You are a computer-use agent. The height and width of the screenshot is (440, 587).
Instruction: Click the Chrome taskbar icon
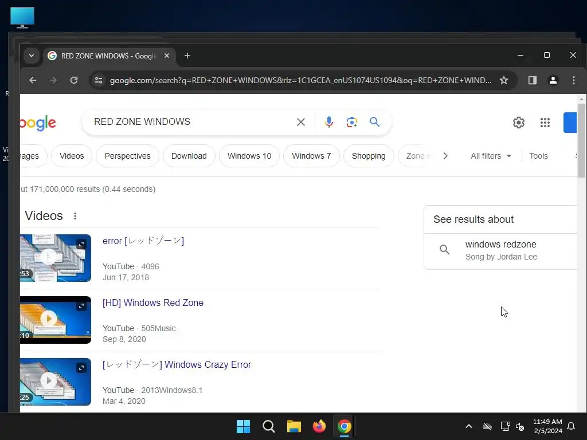coord(344,426)
